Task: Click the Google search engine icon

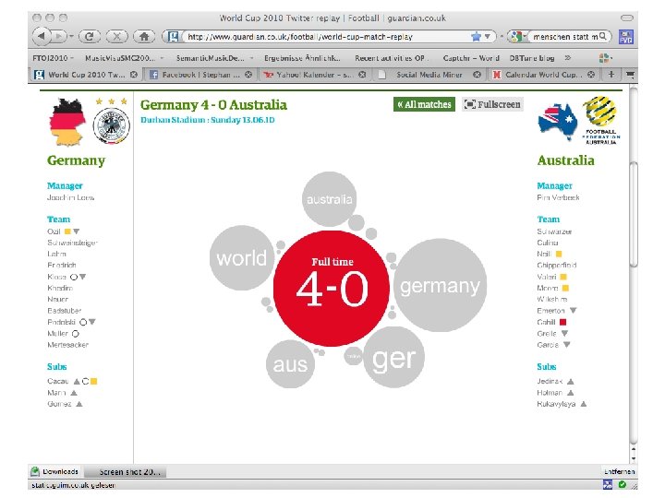Action: (x=515, y=37)
